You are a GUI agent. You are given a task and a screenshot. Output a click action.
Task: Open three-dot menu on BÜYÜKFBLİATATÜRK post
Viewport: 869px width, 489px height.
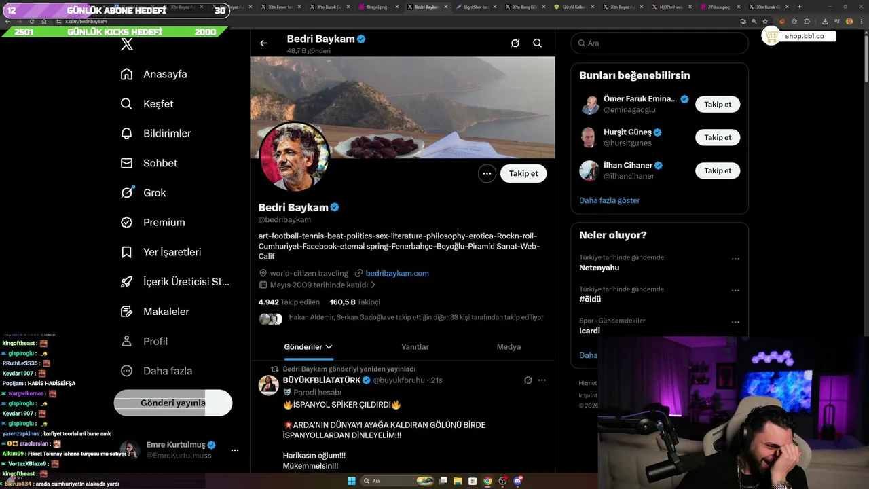(542, 380)
